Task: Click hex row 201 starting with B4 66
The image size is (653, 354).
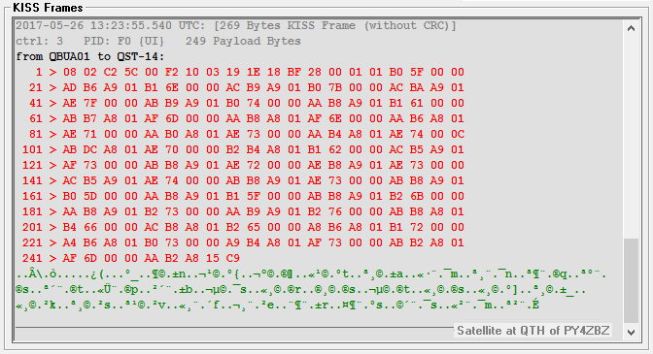Action: pos(243,227)
